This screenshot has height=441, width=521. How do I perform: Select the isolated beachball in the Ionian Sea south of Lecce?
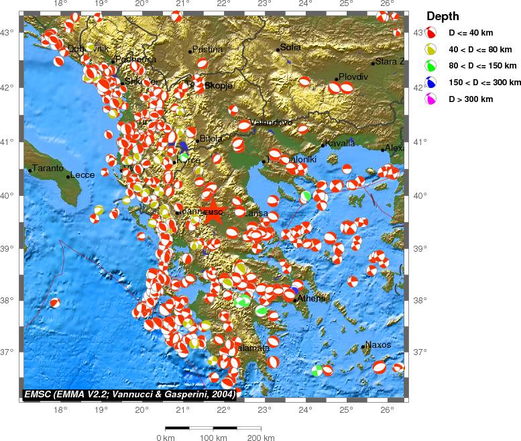click(55, 302)
